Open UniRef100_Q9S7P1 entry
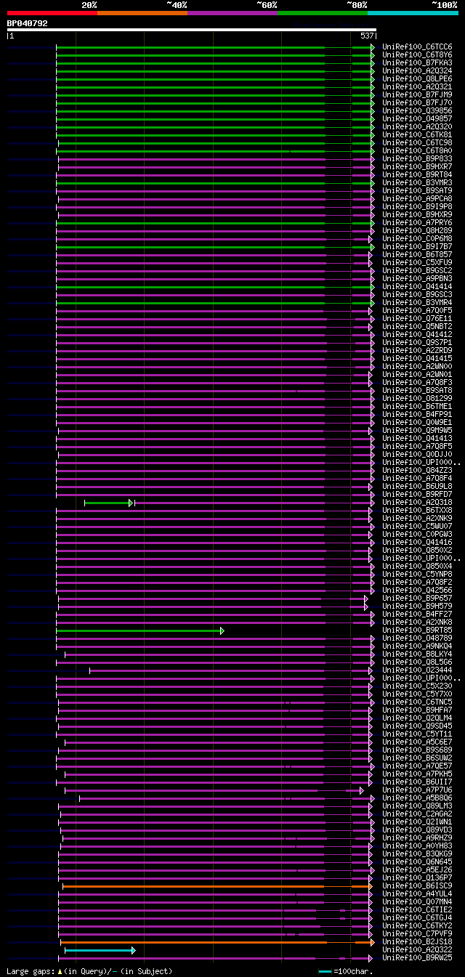 pos(417,343)
